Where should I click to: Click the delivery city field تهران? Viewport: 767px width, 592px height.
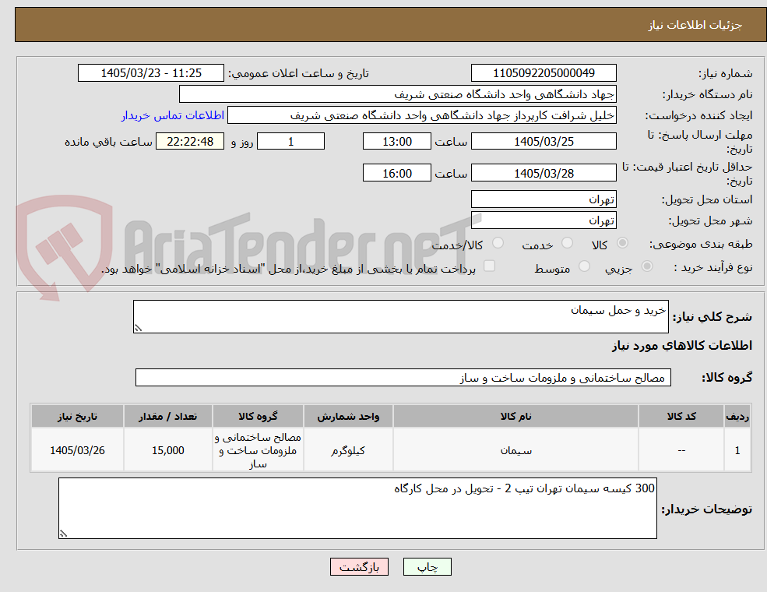(544, 220)
